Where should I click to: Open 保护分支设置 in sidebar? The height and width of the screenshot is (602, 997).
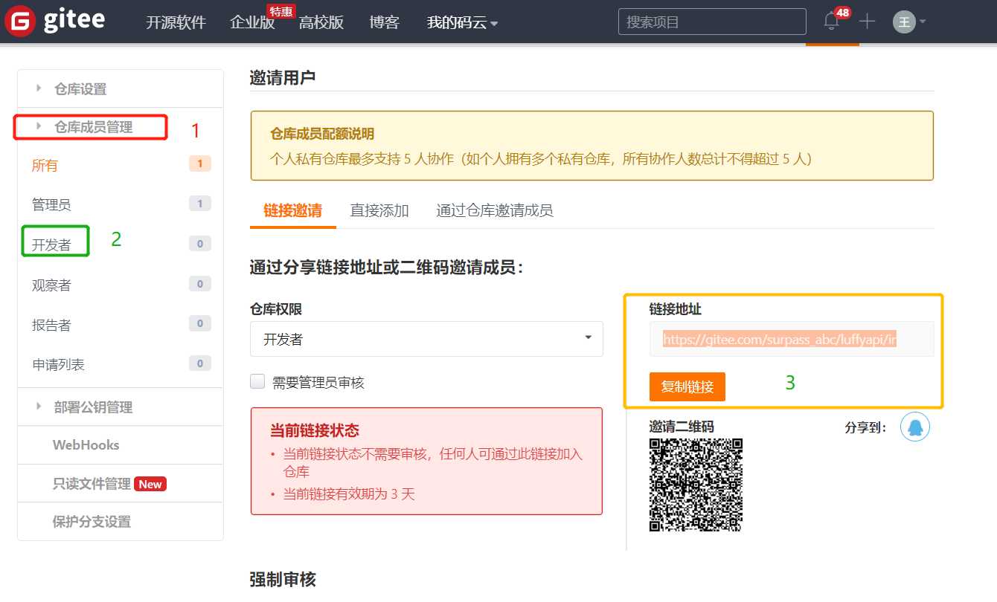(x=92, y=522)
